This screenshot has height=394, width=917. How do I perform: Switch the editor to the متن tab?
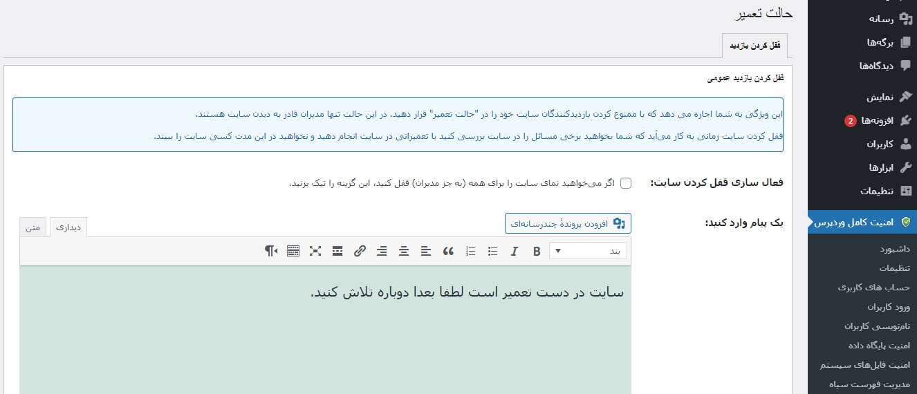click(33, 227)
